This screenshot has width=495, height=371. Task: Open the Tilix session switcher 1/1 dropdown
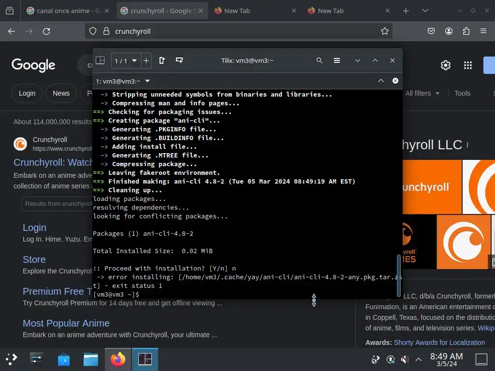(x=126, y=60)
